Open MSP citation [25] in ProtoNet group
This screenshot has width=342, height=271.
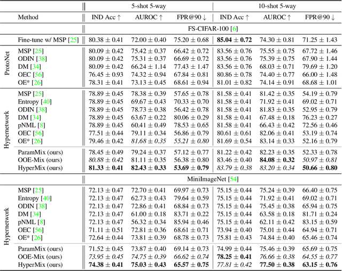(38, 51)
